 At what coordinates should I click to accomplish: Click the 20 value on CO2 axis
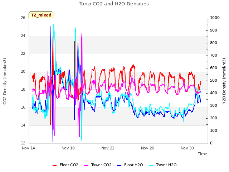click(23, 72)
